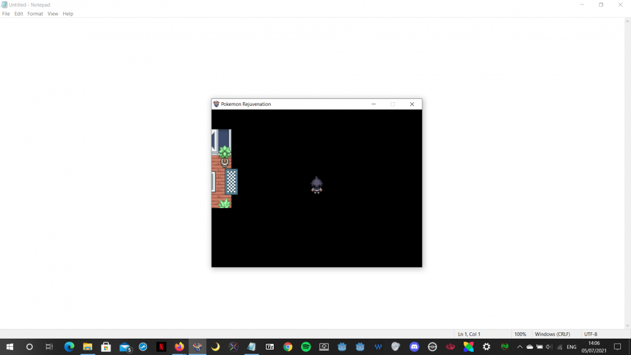Image resolution: width=631 pixels, height=355 pixels.
Task: Open the yellow crescent moon app
Action: 215,347
